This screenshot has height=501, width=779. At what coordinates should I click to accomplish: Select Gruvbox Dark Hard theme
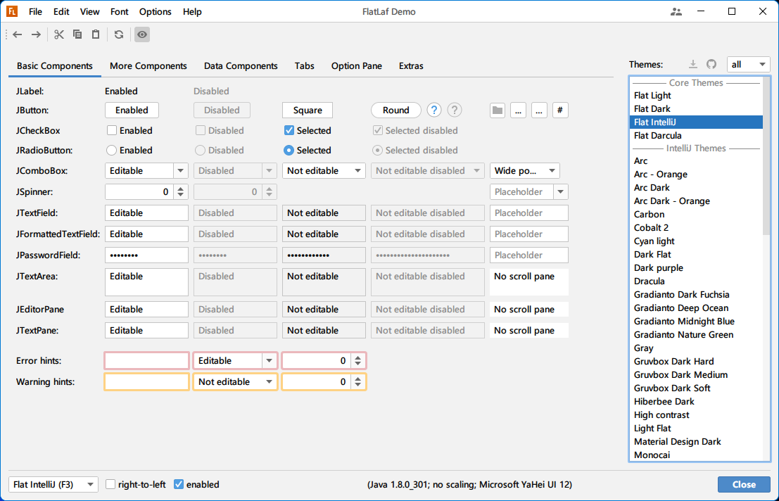pos(696,362)
